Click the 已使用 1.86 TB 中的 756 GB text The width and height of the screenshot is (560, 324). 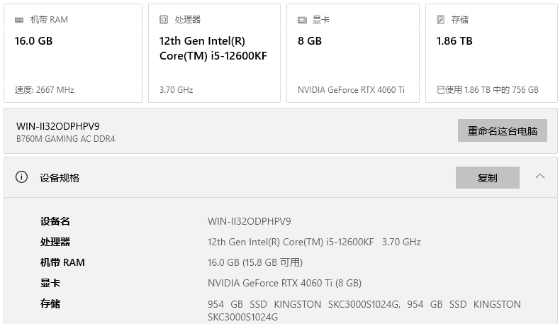(487, 90)
